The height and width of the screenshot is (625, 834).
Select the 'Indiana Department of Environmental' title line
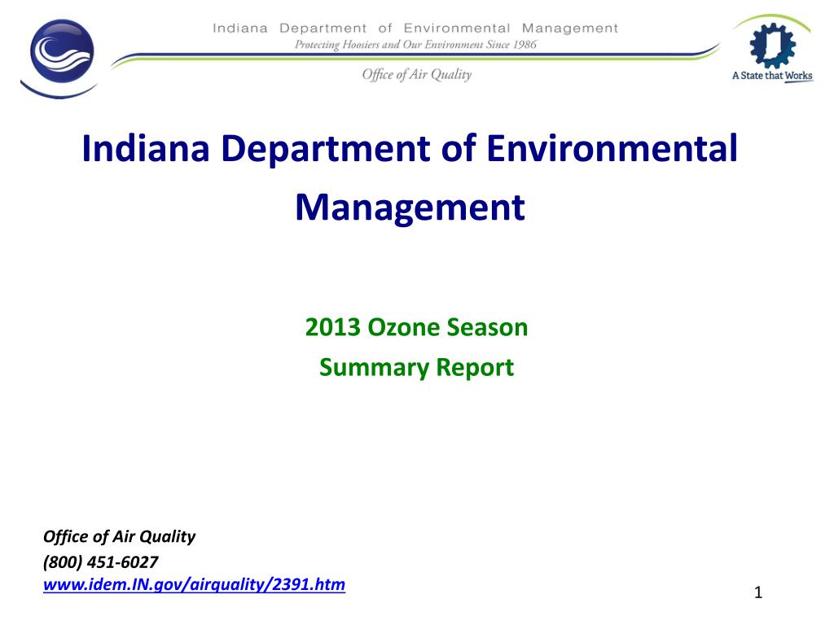coord(410,148)
